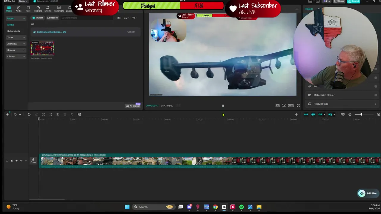The width and height of the screenshot is (381, 214).
Task: Expand the Spaces section
Action: [x=16, y=50]
